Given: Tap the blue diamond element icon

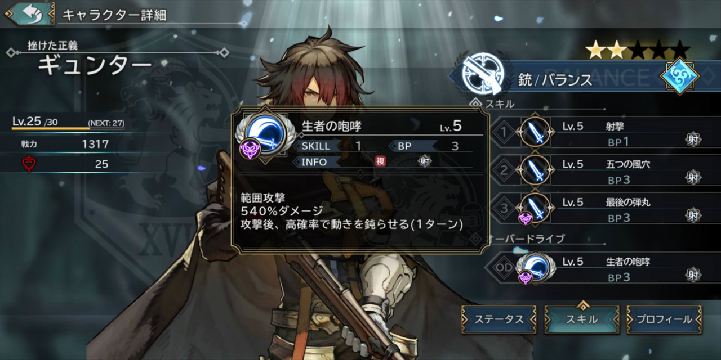Looking at the screenshot, I should tap(679, 75).
